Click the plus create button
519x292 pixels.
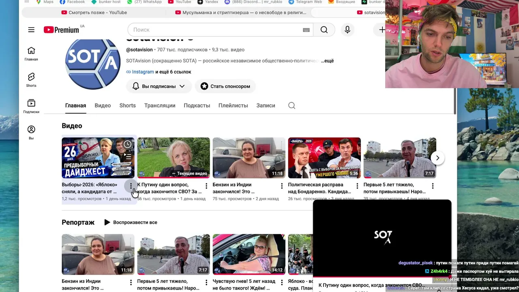click(382, 30)
